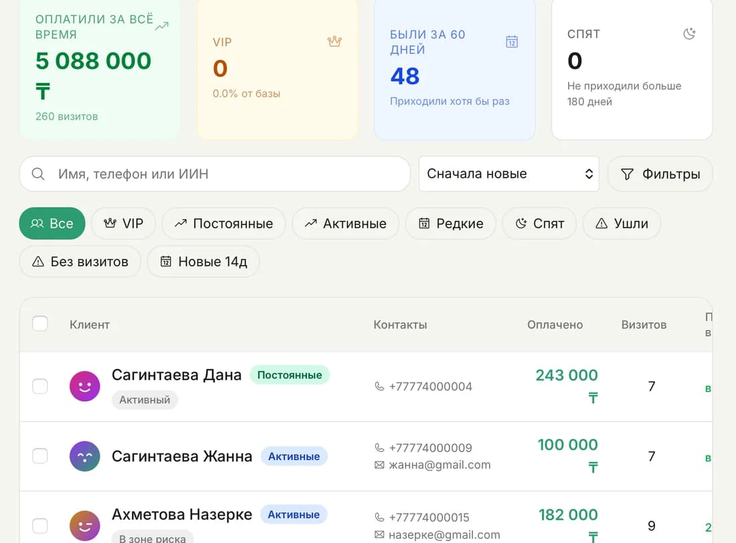Click the 182 000 paid amount

coord(568,514)
